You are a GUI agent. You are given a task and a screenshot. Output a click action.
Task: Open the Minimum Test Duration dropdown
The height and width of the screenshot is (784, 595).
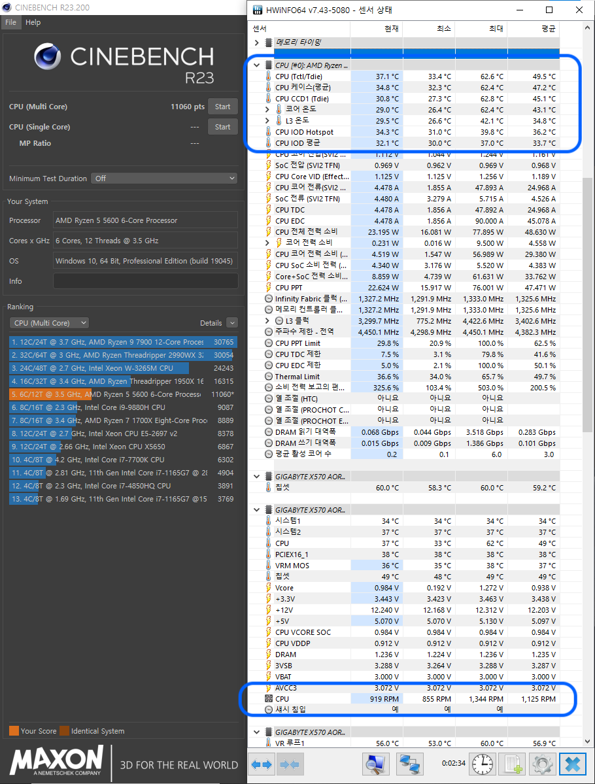pyautogui.click(x=164, y=179)
